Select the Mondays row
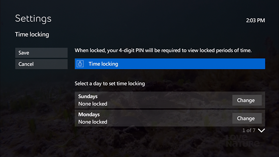This screenshot has height=157, width=279. (170, 118)
